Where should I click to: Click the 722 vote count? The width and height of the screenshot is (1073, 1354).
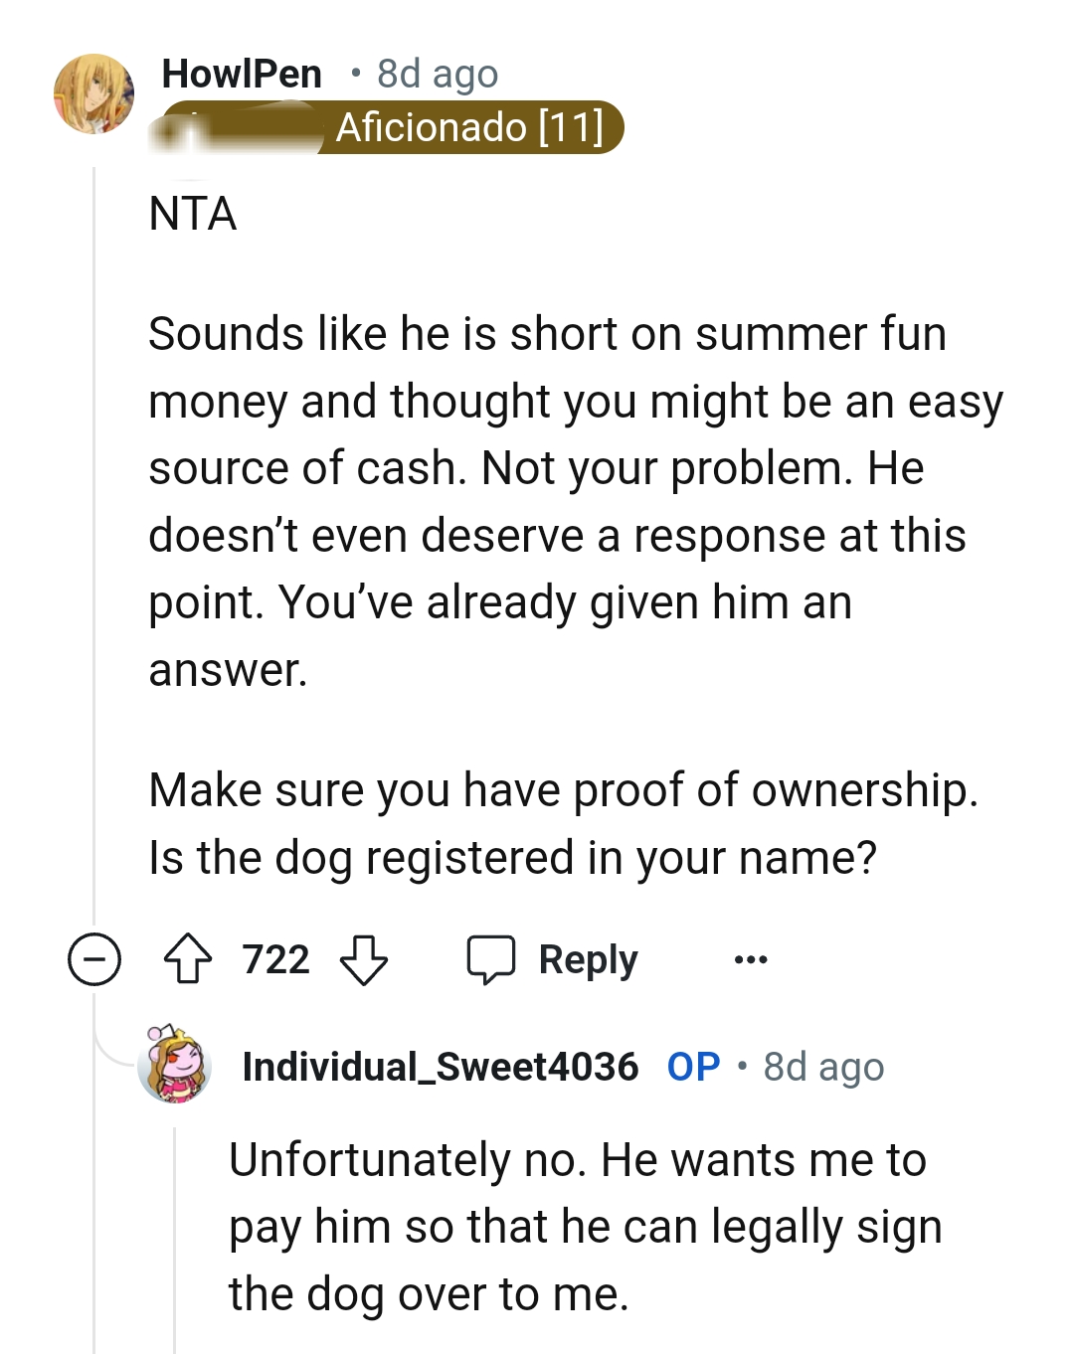[x=276, y=958]
